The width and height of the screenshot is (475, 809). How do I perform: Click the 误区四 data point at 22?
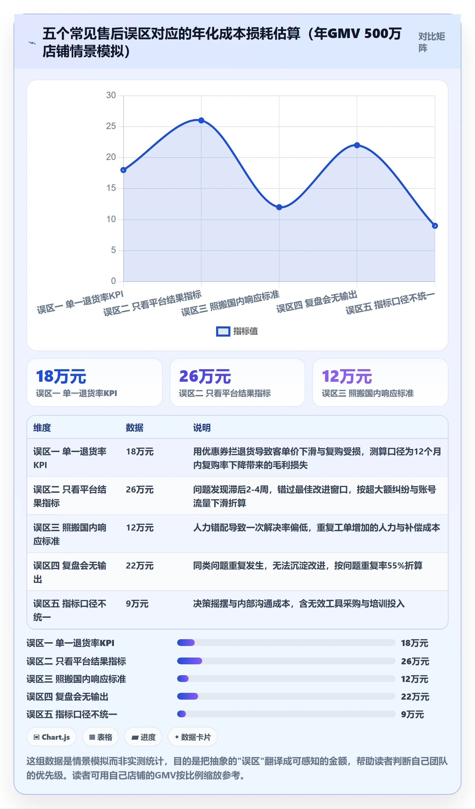click(357, 145)
